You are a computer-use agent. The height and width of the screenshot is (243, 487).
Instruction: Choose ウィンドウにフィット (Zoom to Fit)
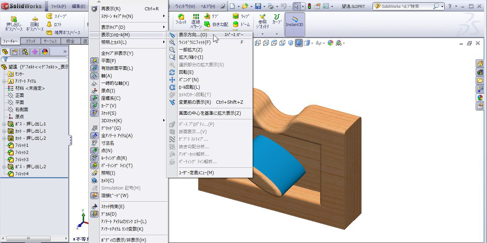210,42
